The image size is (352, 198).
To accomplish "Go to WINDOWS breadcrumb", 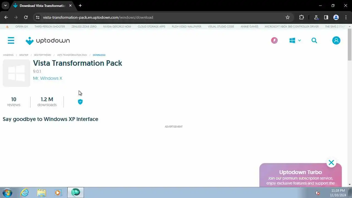I will click(8, 55).
